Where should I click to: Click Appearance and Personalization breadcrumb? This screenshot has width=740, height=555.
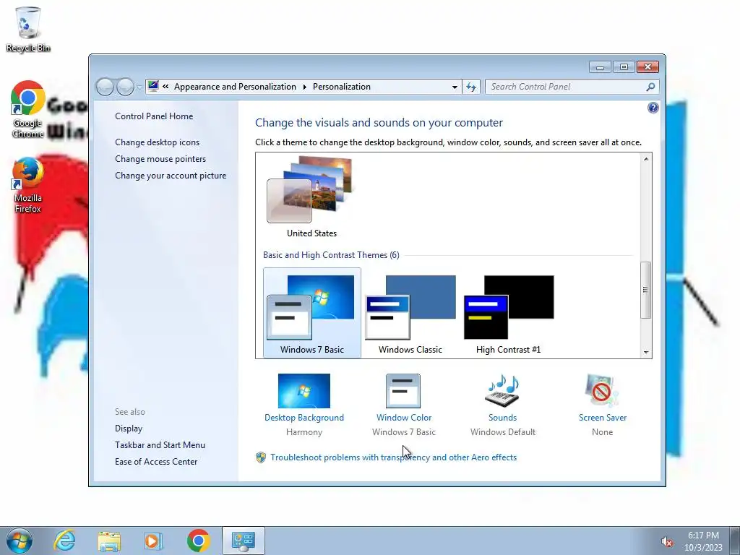[x=235, y=87]
